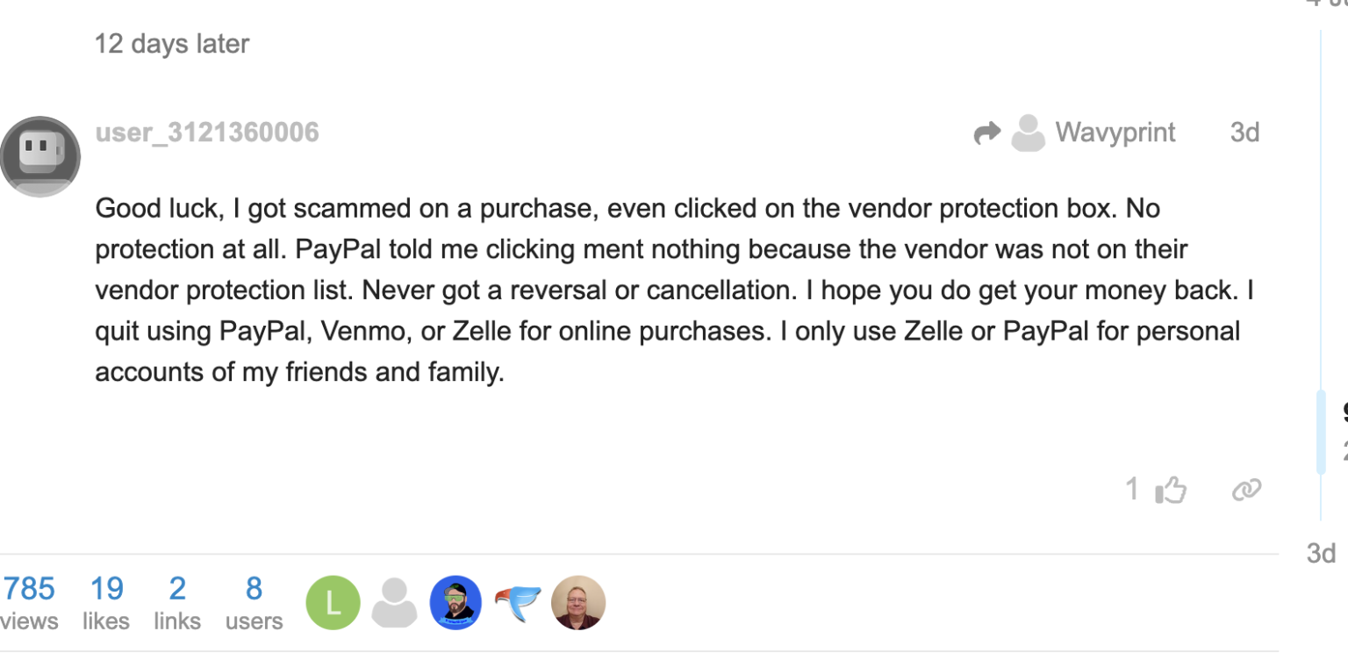Screen dimensions: 1348x653
Task: Click Wavyprint's small grey avatar icon
Action: [x=1028, y=133]
